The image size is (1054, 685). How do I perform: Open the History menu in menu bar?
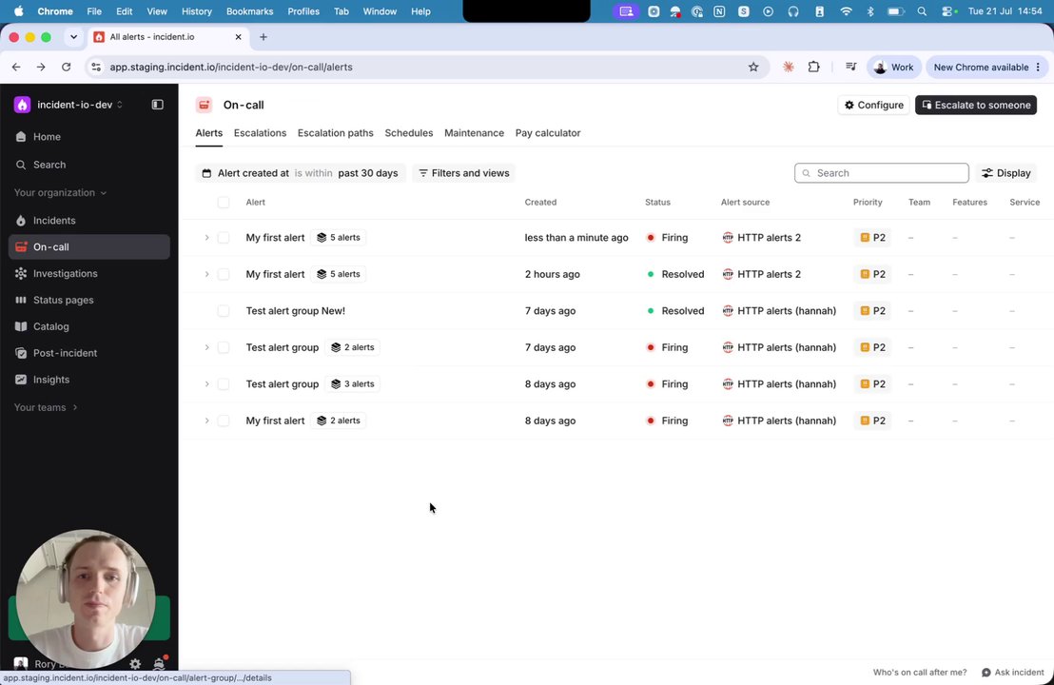(x=196, y=11)
